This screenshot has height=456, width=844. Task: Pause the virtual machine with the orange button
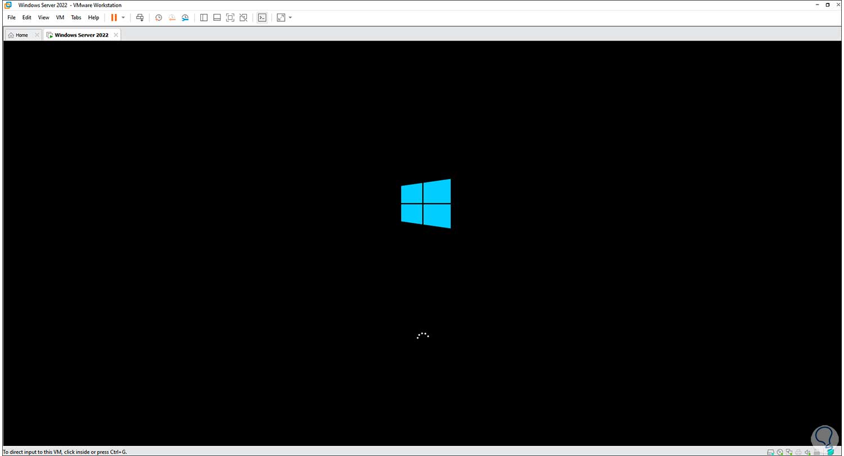114,17
